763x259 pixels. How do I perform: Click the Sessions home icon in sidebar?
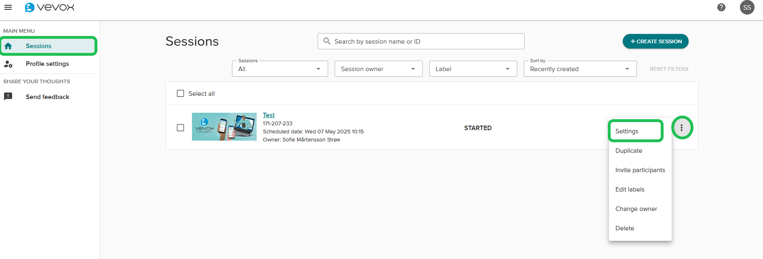coord(8,46)
